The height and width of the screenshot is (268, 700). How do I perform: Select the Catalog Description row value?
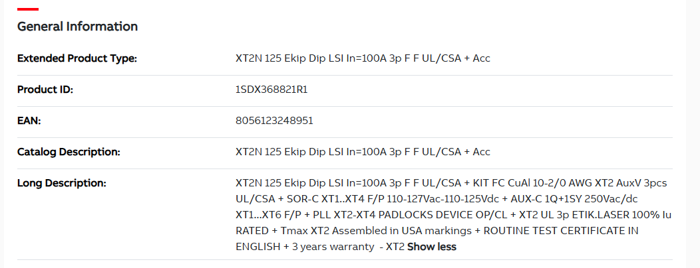pos(363,152)
